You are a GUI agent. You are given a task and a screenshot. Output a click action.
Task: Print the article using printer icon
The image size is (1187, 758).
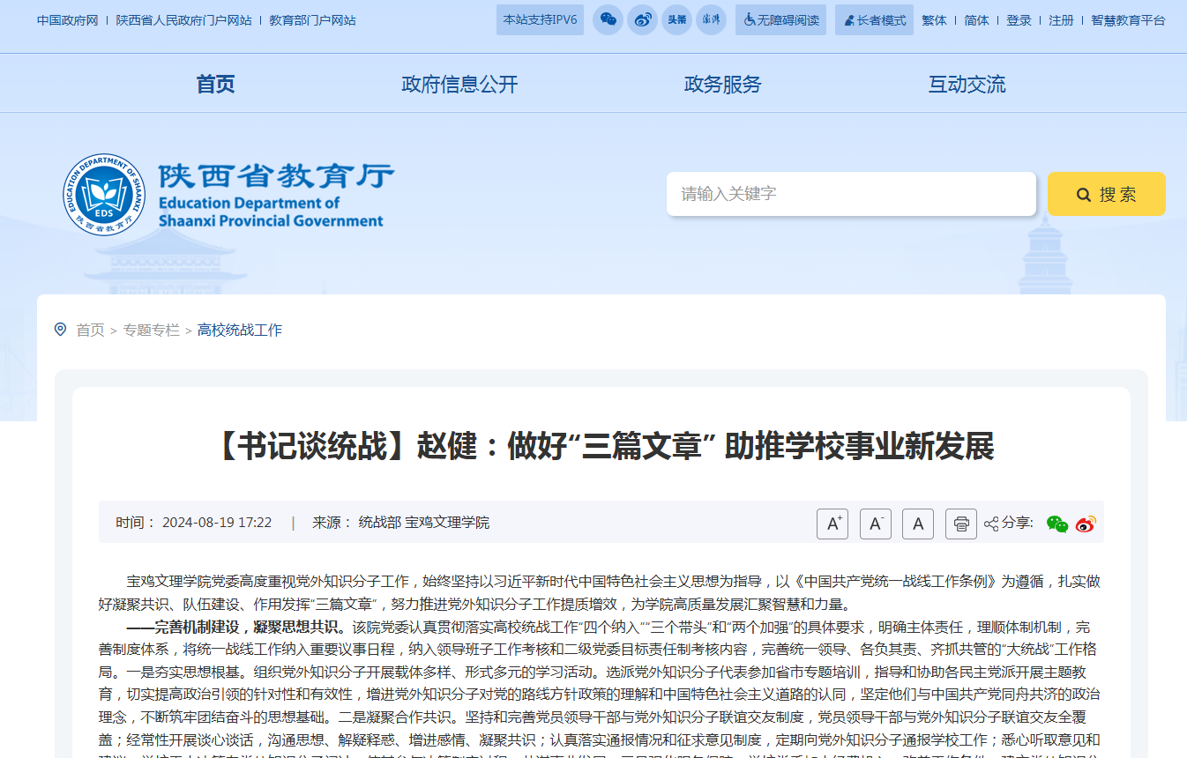[960, 524]
